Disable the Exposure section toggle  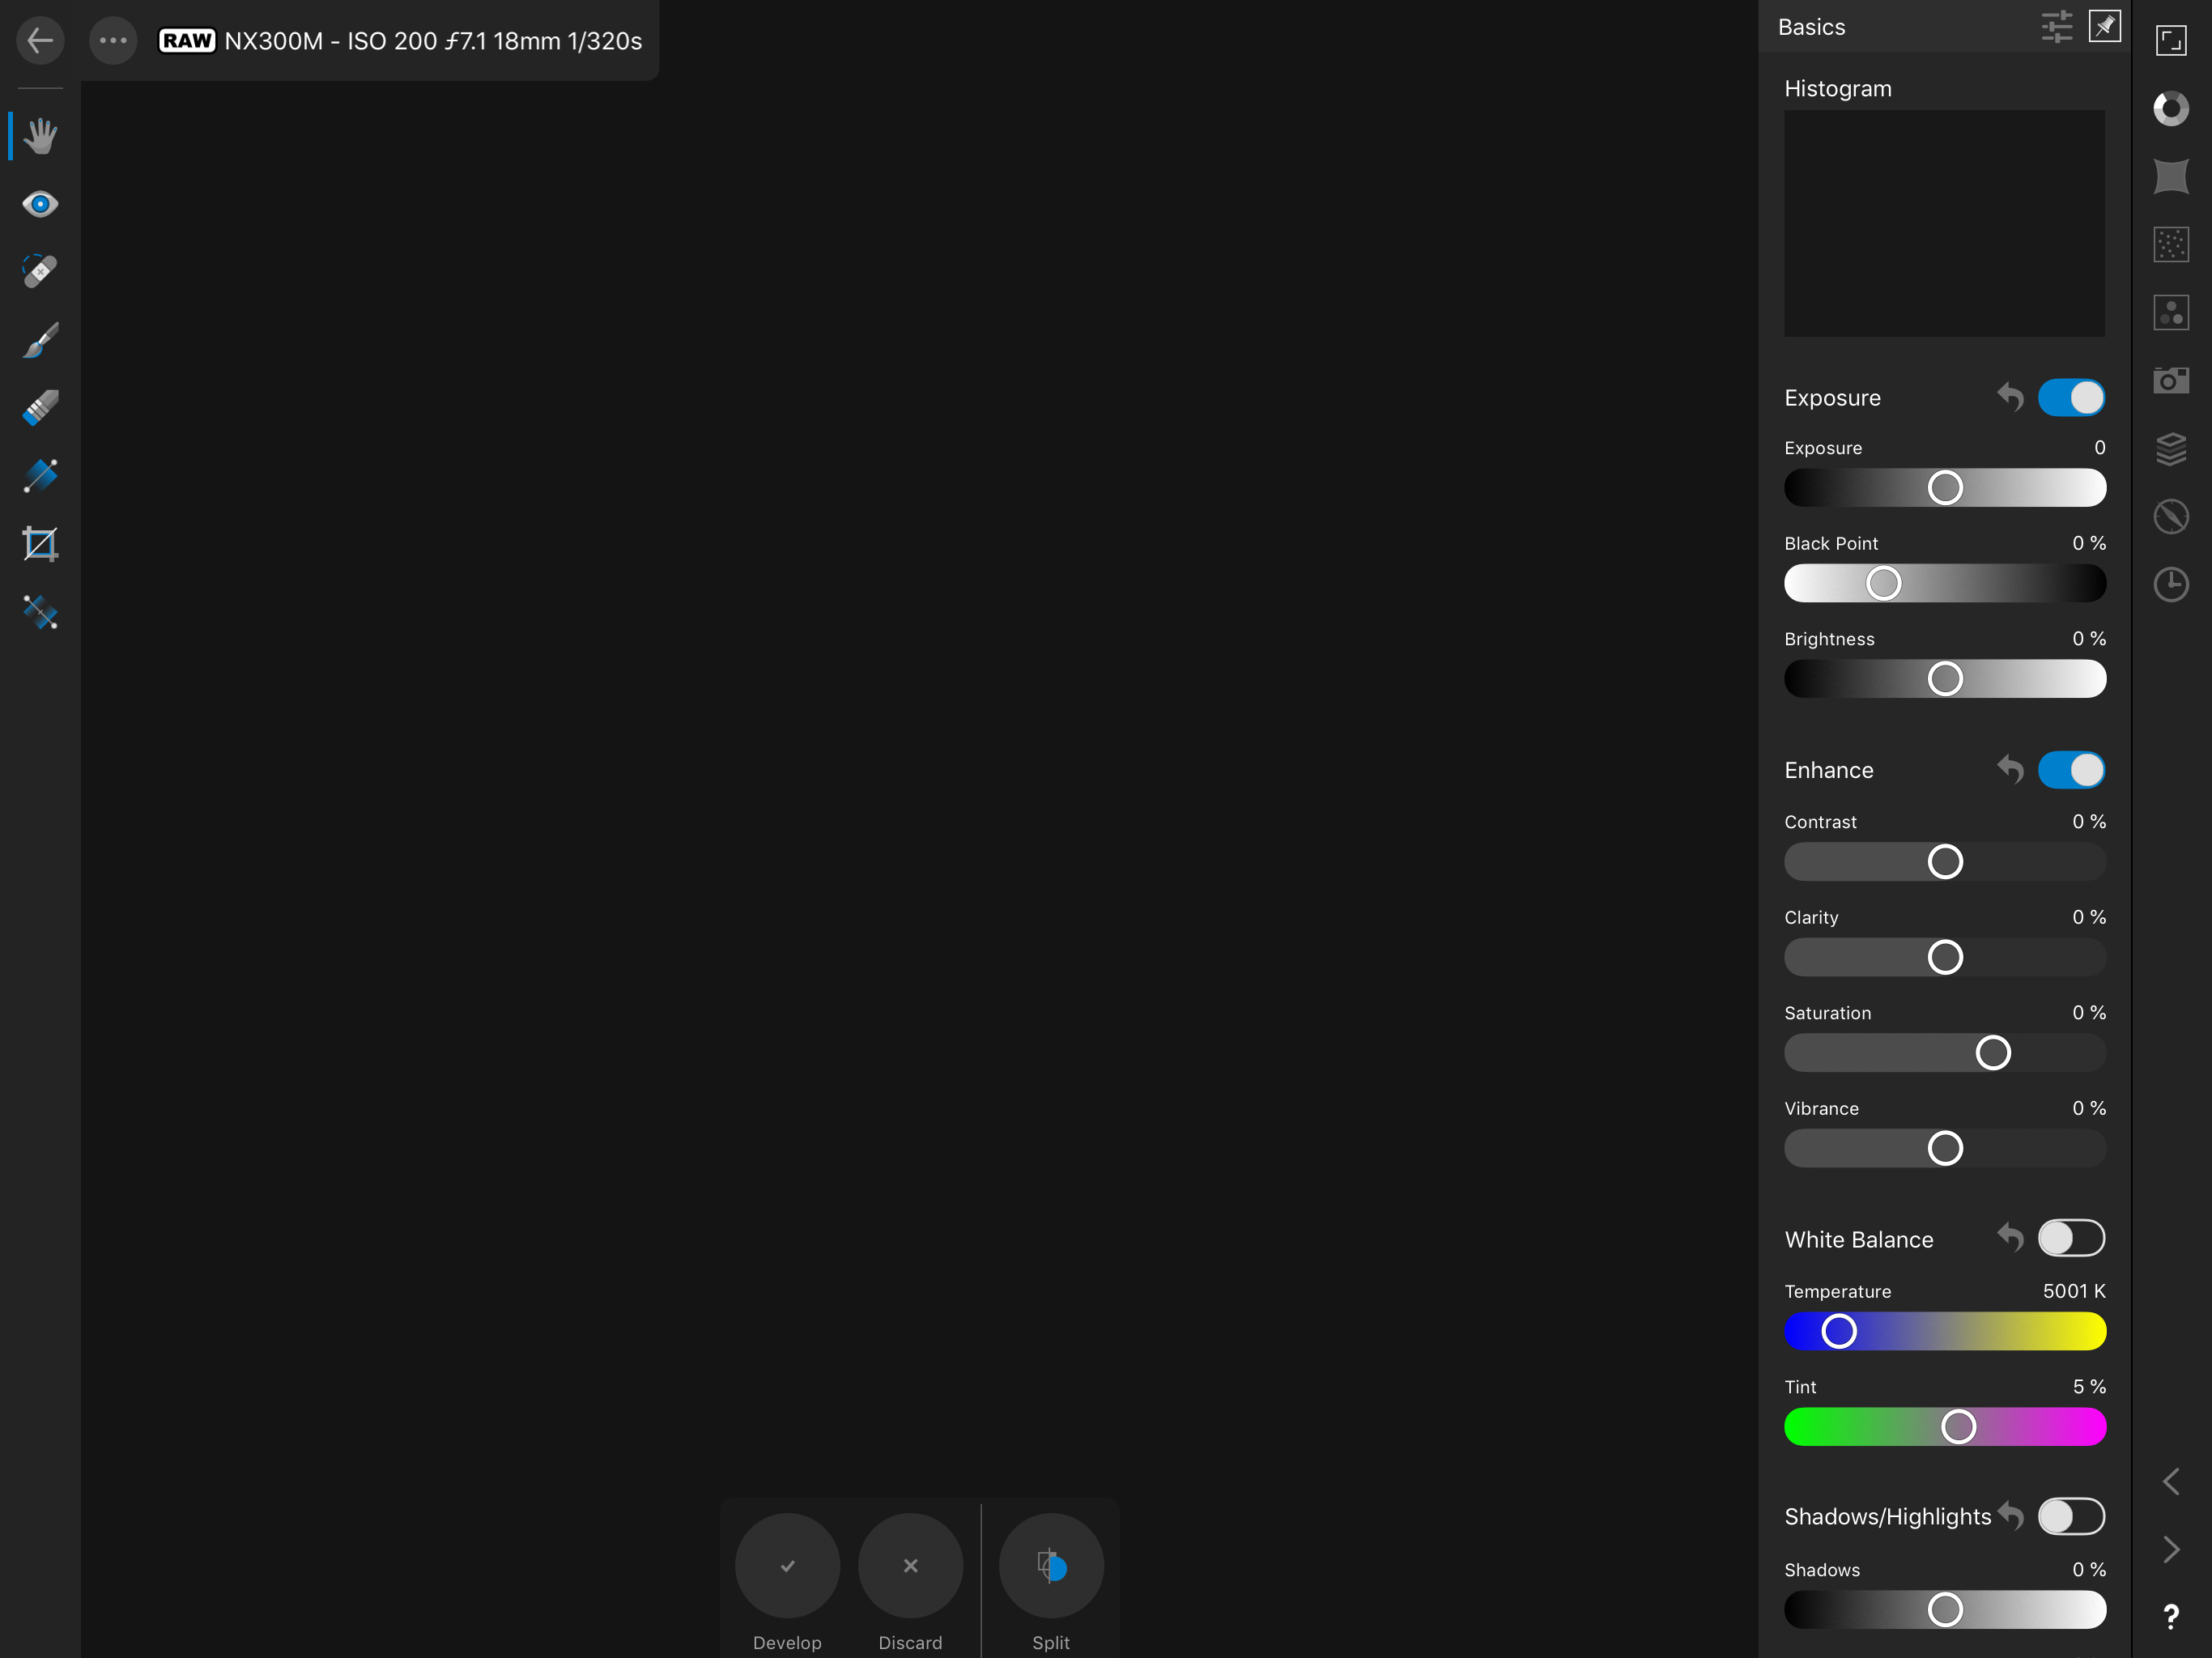2071,398
